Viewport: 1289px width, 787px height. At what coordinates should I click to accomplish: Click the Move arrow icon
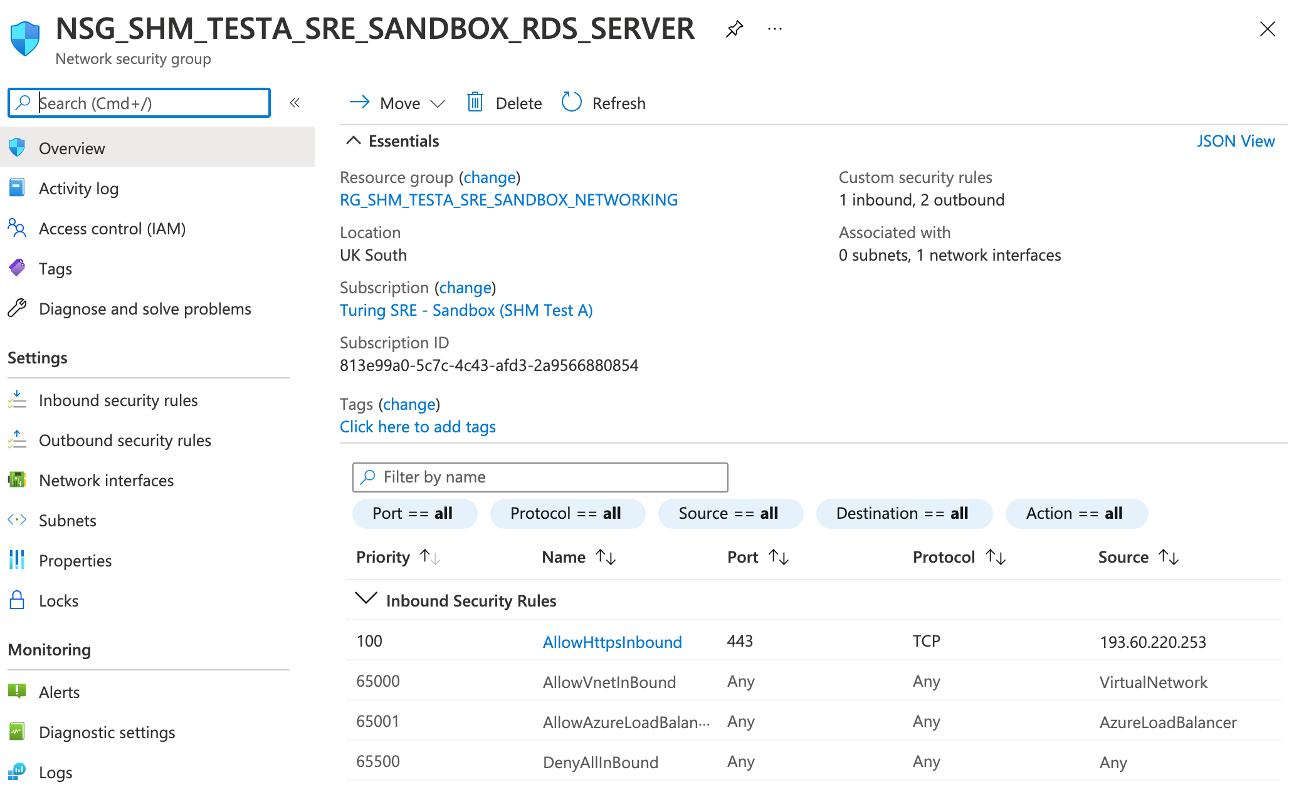360,102
